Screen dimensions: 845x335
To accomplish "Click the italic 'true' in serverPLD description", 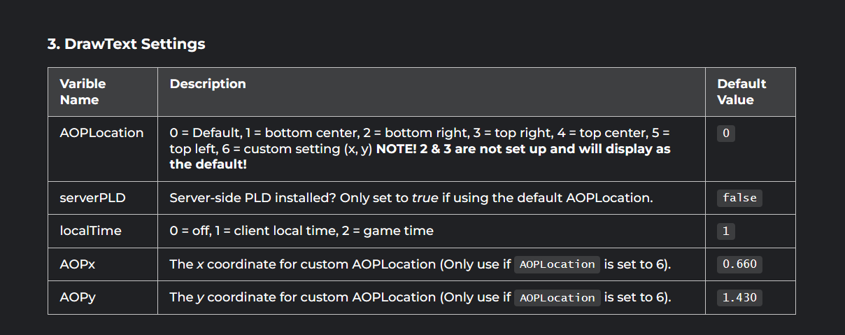I will click(425, 198).
